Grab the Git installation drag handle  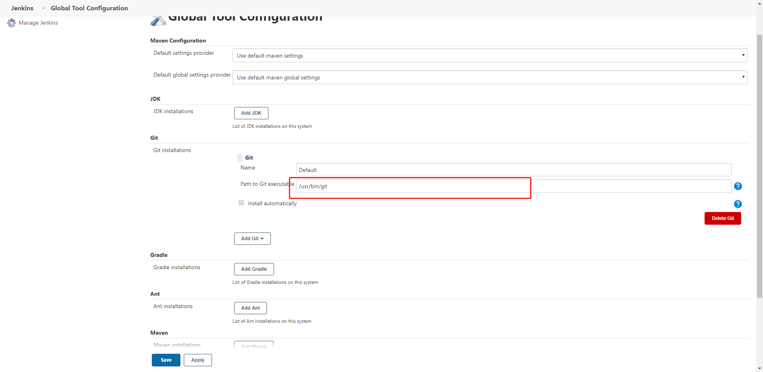tap(240, 158)
